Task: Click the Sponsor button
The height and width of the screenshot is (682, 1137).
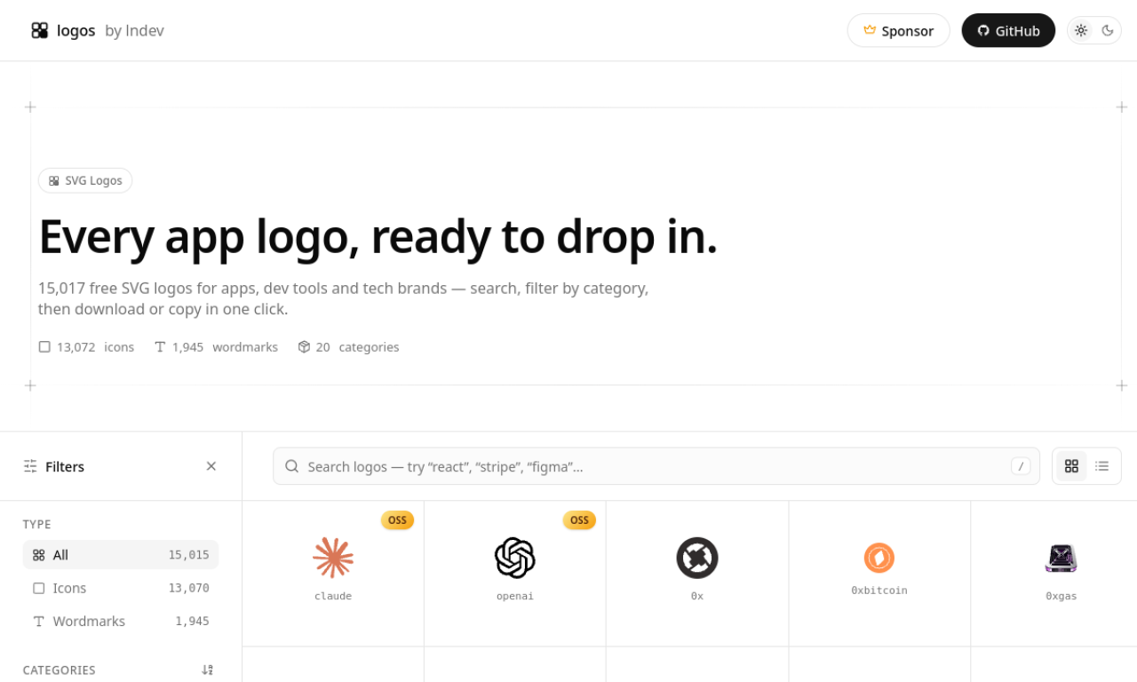Action: 898,31
